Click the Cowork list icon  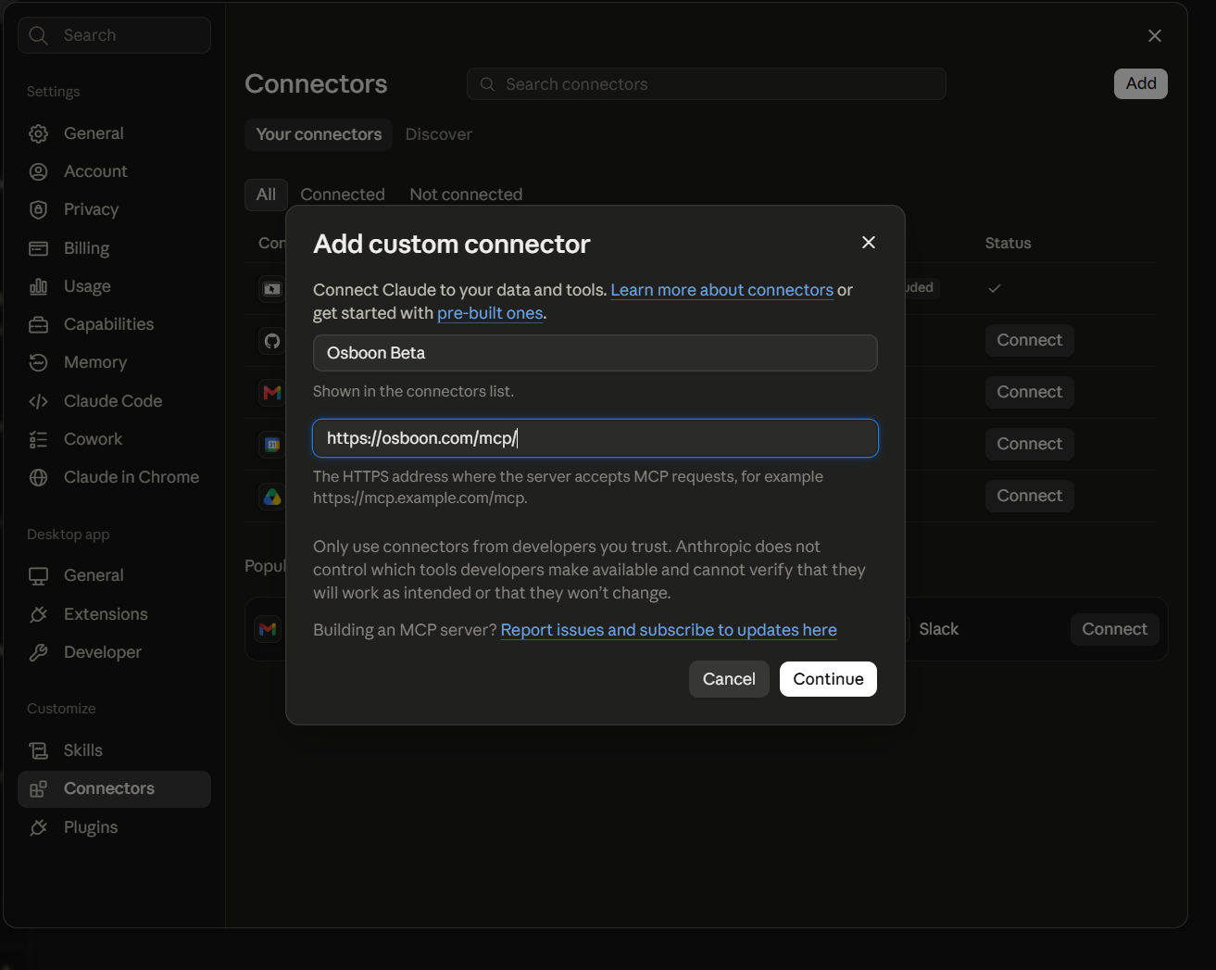point(38,439)
